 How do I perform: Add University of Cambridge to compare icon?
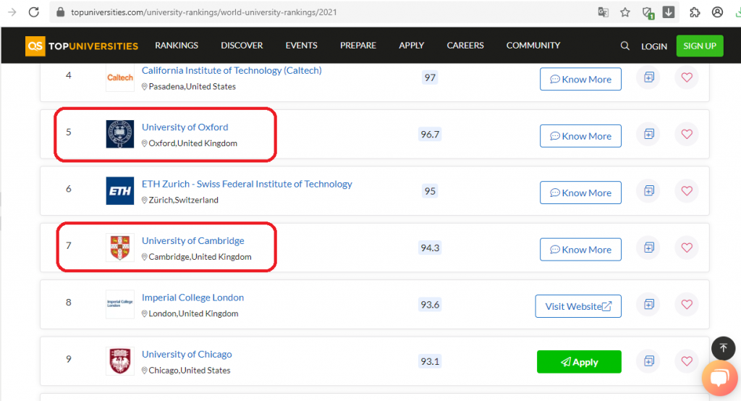(649, 248)
